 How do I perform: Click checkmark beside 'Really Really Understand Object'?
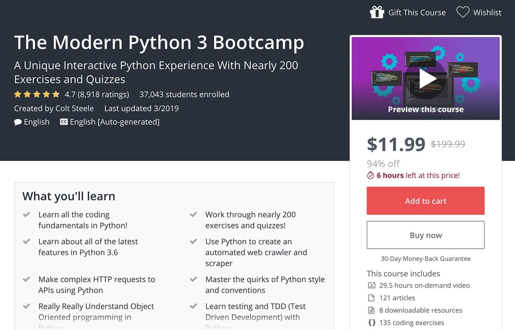coord(26,307)
